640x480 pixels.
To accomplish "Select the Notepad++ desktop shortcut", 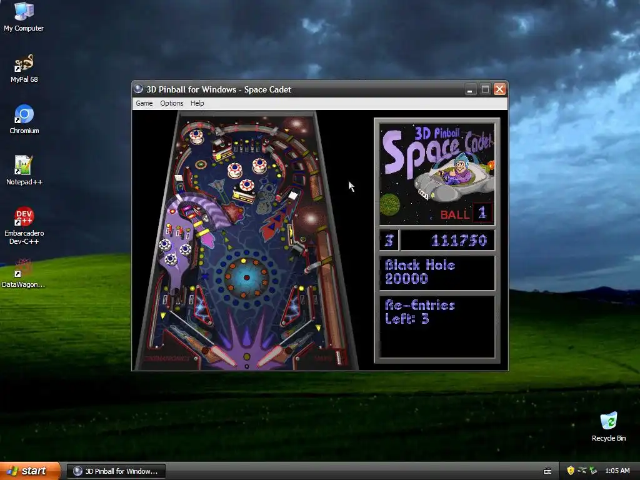I will click(24, 171).
